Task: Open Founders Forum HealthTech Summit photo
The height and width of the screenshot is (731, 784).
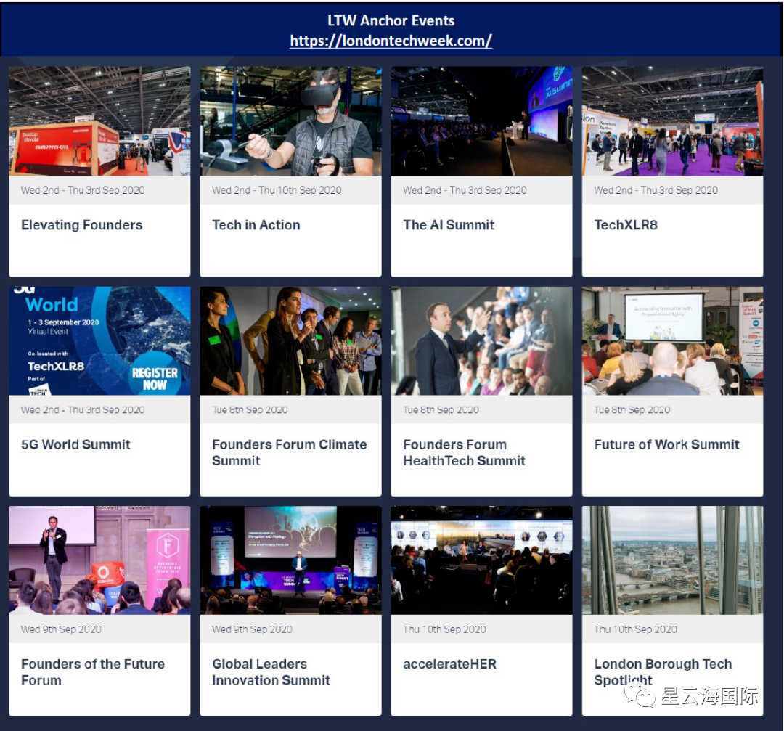Action: [481, 340]
